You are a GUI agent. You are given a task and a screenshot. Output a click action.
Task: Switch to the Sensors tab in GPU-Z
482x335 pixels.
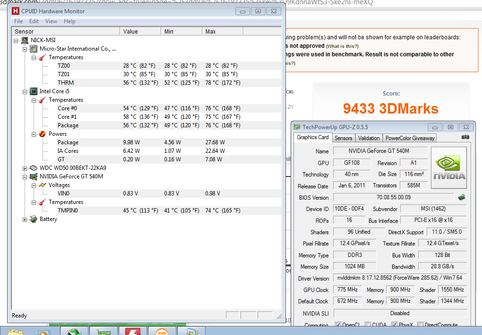pyautogui.click(x=344, y=138)
